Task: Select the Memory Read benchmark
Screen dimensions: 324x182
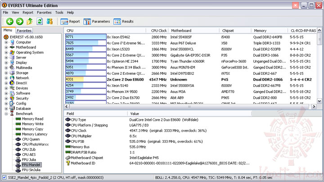Action: [32, 119]
